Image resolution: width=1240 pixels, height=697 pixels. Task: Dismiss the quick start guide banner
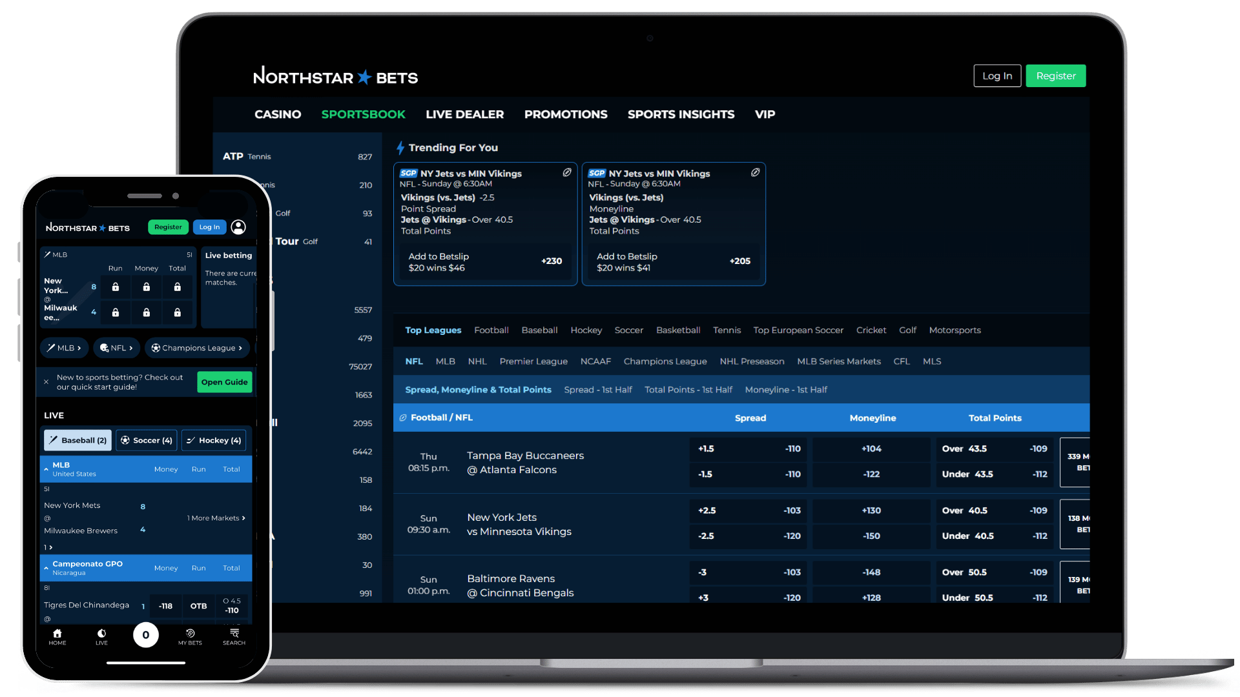[x=46, y=382]
